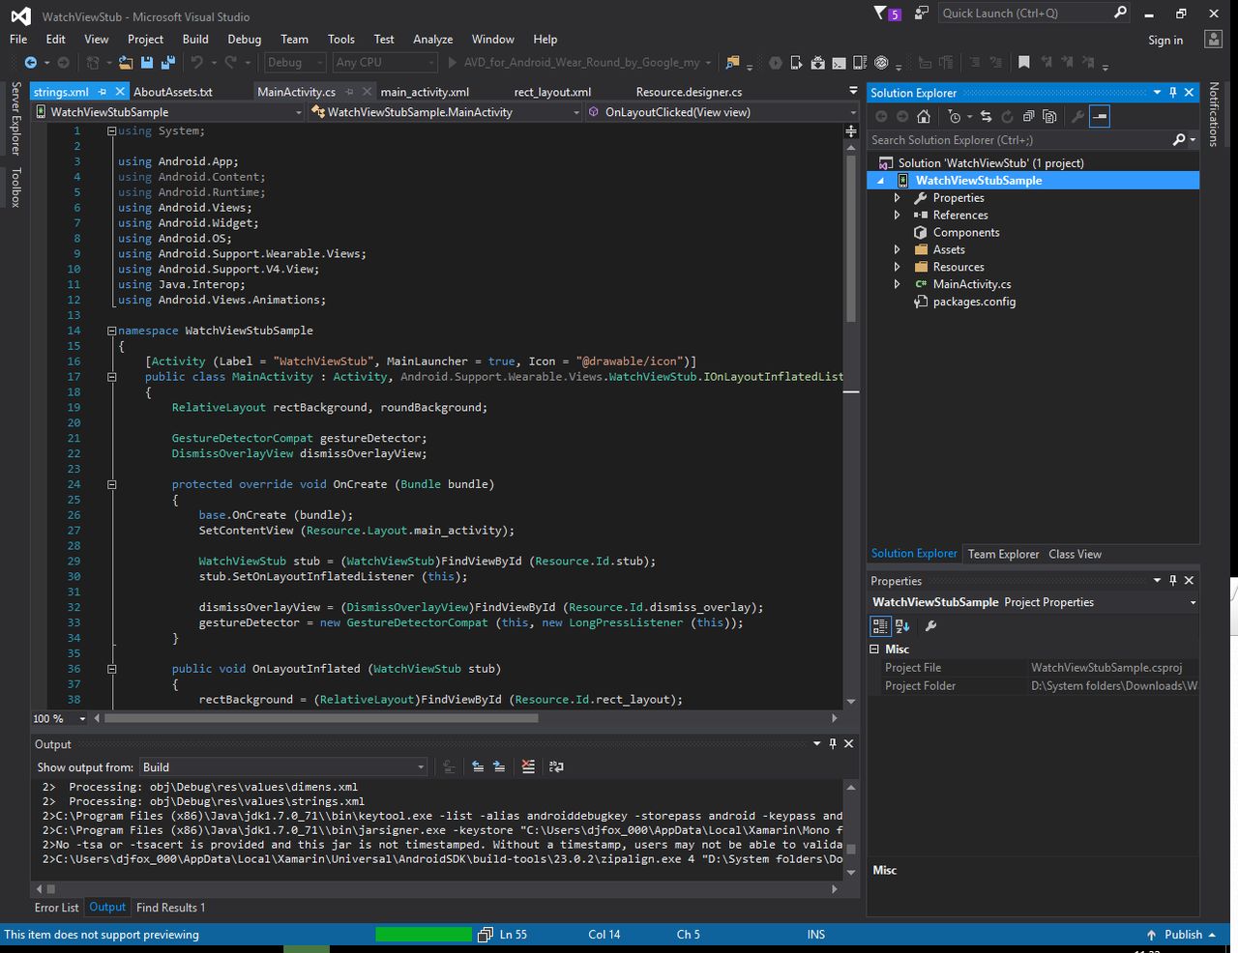Expand the Assets folder node

click(897, 249)
